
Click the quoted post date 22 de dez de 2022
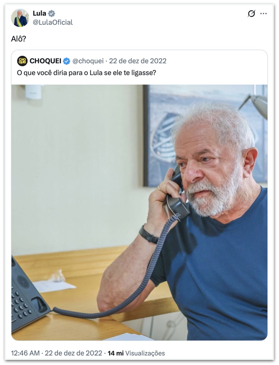point(138,61)
